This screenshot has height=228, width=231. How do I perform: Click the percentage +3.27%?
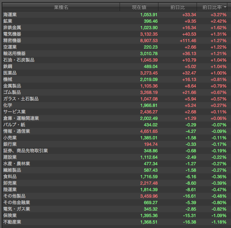[x=218, y=15]
